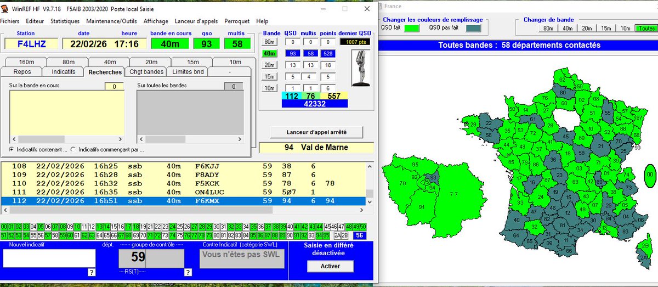658x287 pixels.
Task: Open the Help menu
Action: click(x=262, y=21)
